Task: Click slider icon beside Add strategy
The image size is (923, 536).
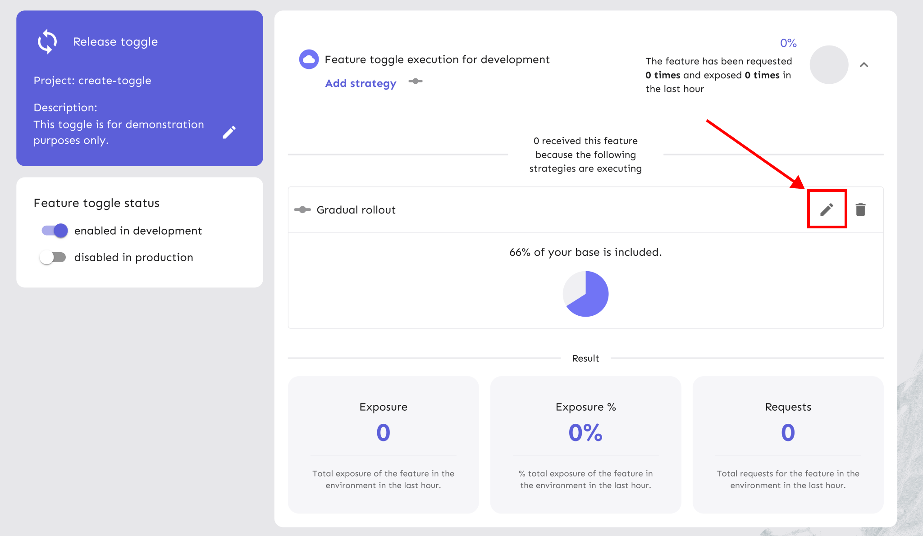Action: pyautogui.click(x=415, y=82)
